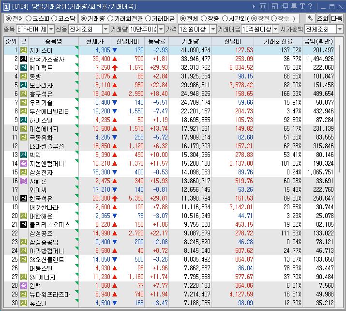Screen dimensions: 346x311
Task: Click current price 75,300 of 삼성전자
Action: pos(101,172)
